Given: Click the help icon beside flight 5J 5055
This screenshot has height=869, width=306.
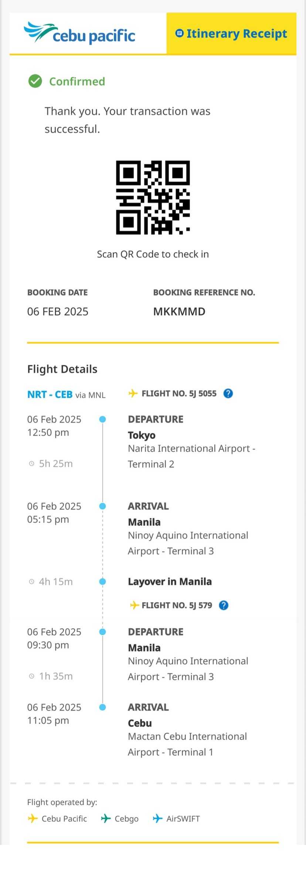Looking at the screenshot, I should pyautogui.click(x=228, y=393).
